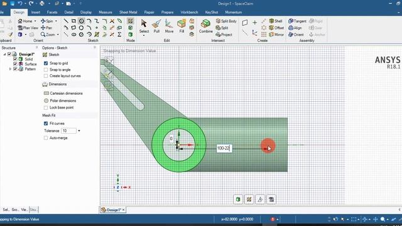
Task: Open the Select tool dropdown arrow
Action: coord(144,35)
